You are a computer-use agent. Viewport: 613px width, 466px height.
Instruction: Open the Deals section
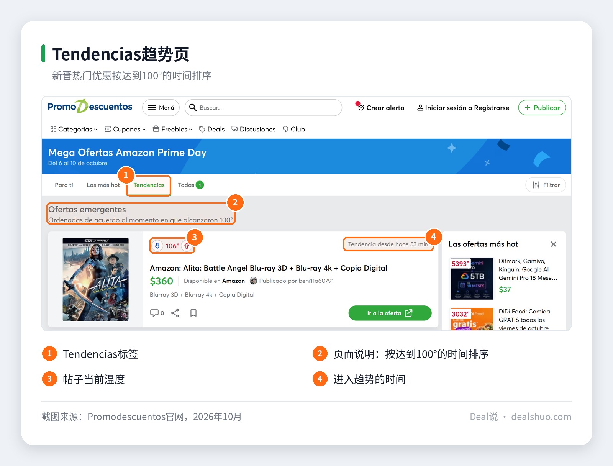(212, 129)
